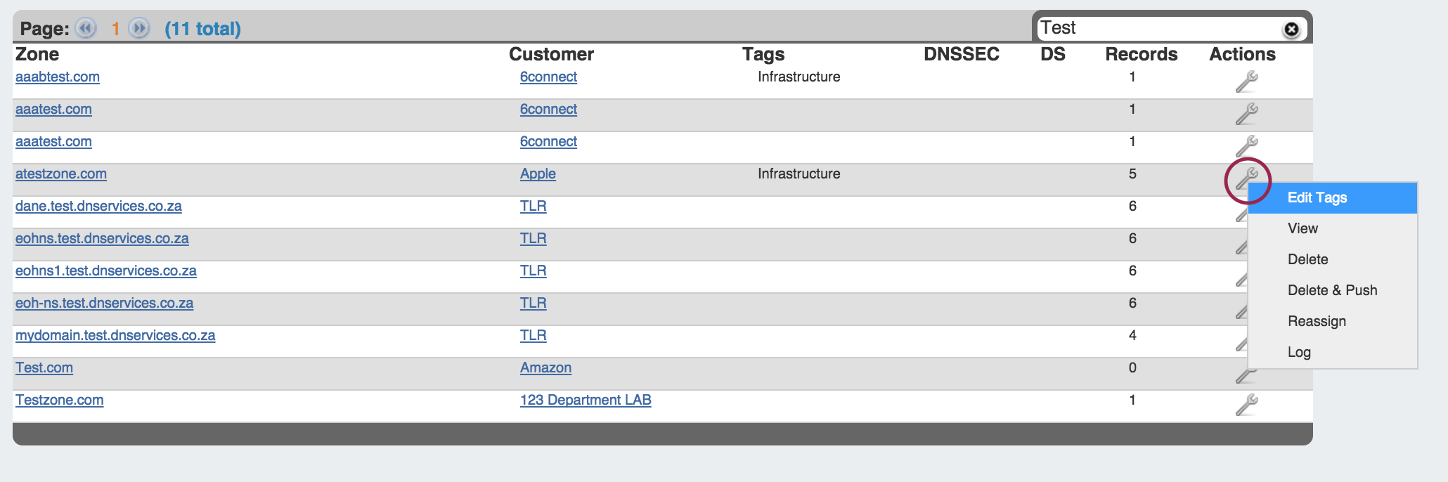Choose Delete & Push menu option
1448x482 pixels.
1332,290
